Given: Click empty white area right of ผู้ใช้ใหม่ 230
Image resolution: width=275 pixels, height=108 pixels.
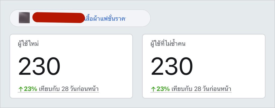Looking at the screenshot, I should 96,66.
